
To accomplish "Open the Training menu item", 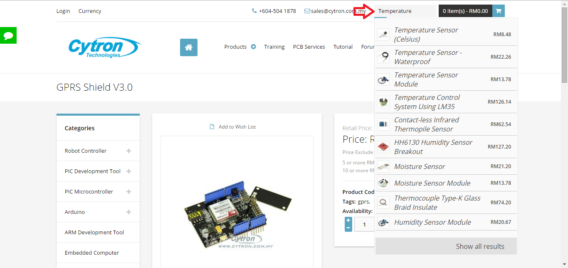I will pyautogui.click(x=274, y=47).
